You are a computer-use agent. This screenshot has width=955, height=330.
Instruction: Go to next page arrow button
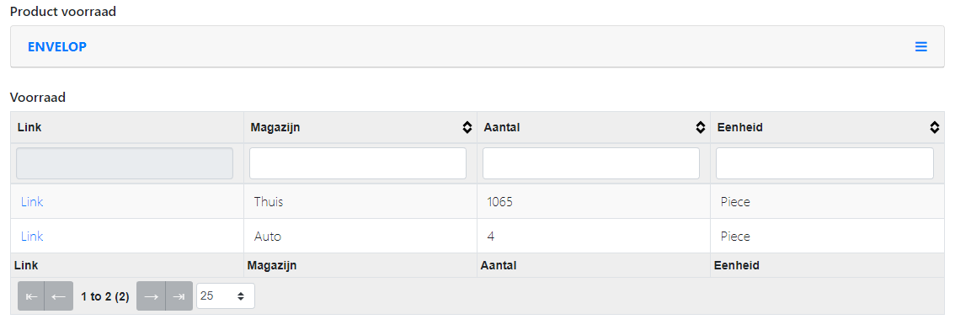pyautogui.click(x=151, y=295)
